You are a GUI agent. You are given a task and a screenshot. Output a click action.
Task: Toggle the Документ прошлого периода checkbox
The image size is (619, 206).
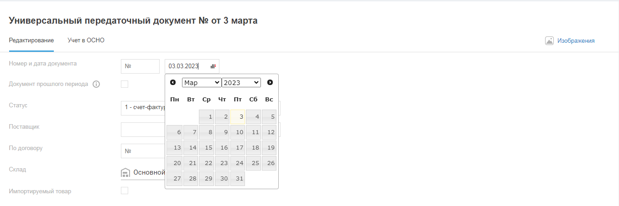(x=125, y=84)
